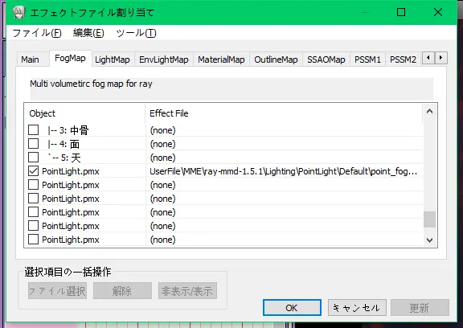This screenshot has width=463, height=328.
Task: Check the box for 5: 天
Action: pos(34,158)
